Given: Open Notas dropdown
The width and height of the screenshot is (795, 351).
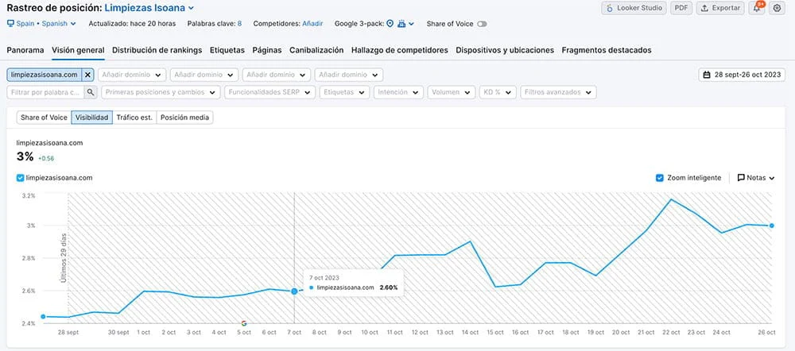Looking at the screenshot, I should (756, 178).
